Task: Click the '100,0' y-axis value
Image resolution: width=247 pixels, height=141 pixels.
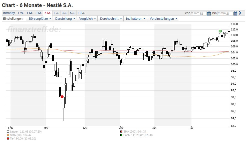Action: point(234,64)
